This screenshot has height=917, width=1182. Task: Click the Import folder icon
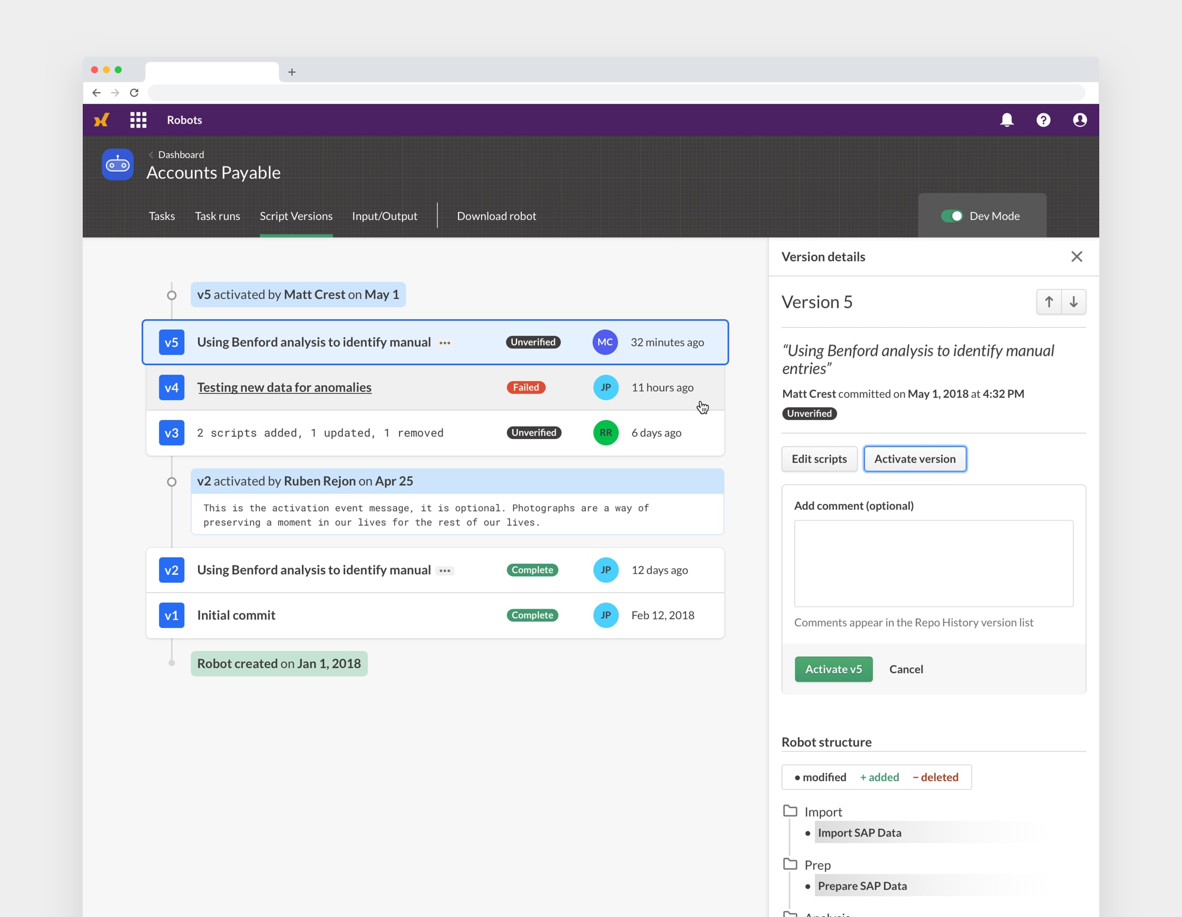[790, 811]
